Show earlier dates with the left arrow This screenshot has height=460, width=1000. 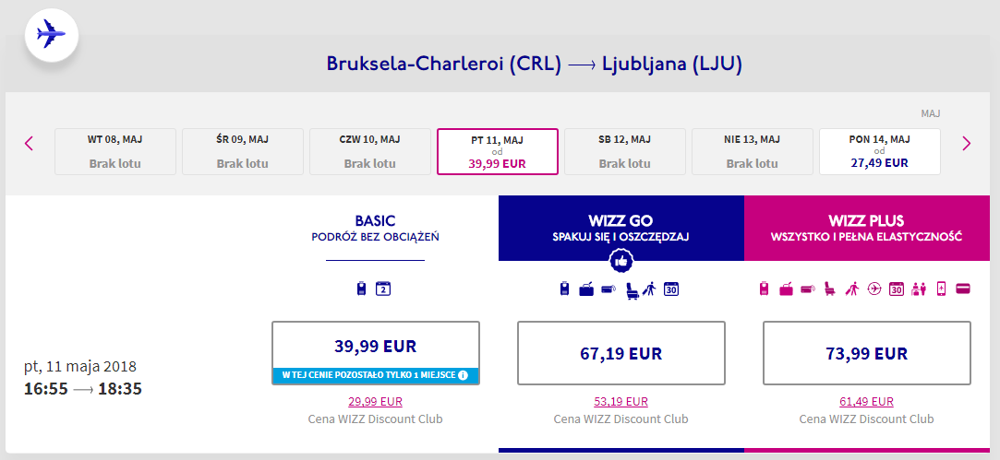(x=30, y=143)
